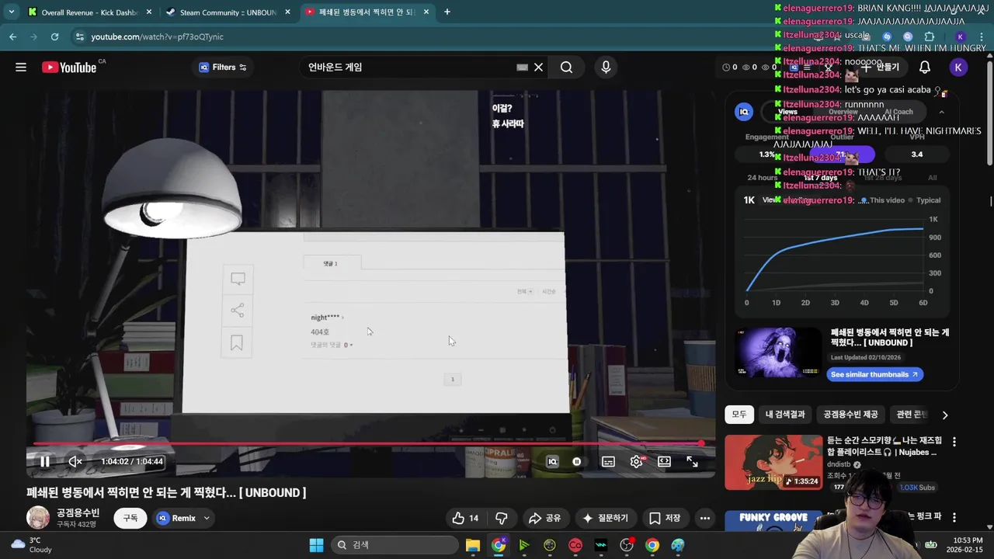Open OBS Studio from taskbar
Viewport: 994px width, 559px height.
click(627, 545)
